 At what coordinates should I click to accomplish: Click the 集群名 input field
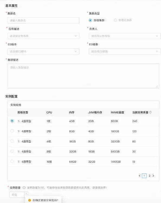[x=43, y=21]
